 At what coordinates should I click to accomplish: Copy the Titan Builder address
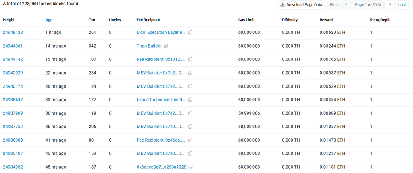tap(166, 46)
